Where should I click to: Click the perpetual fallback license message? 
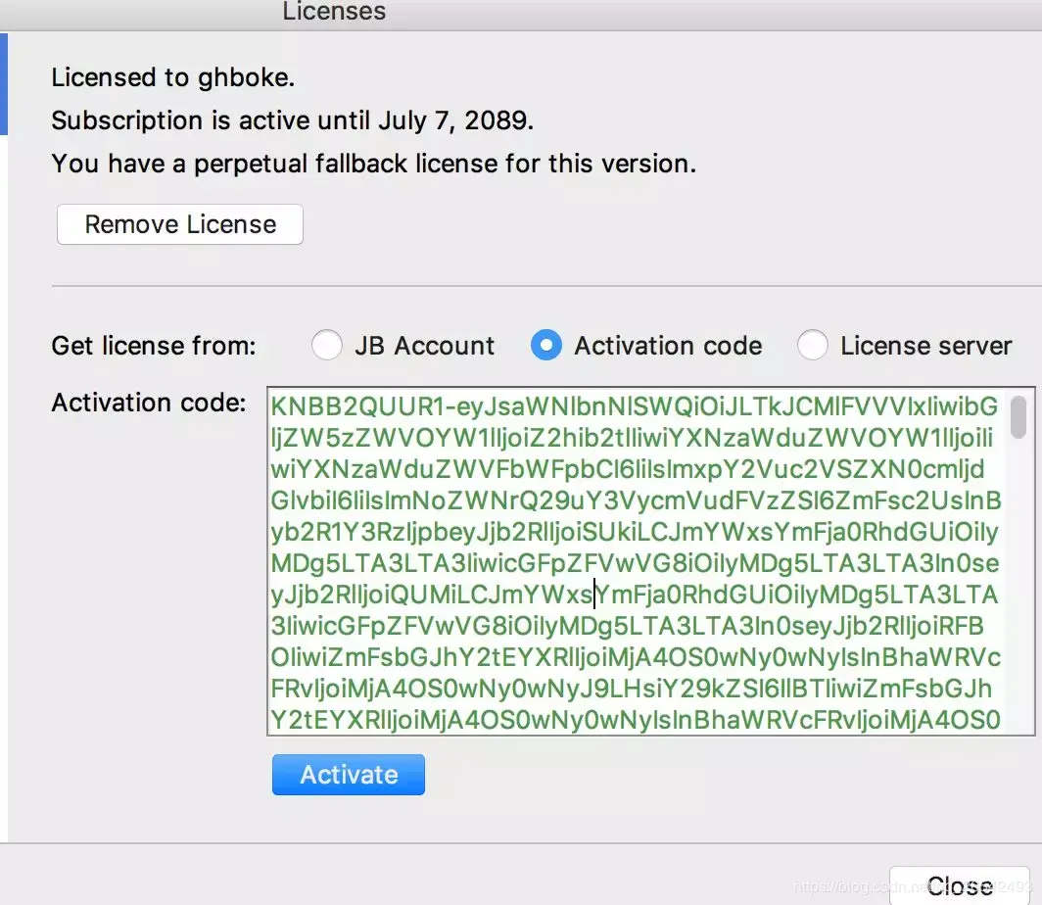pyautogui.click(x=373, y=164)
